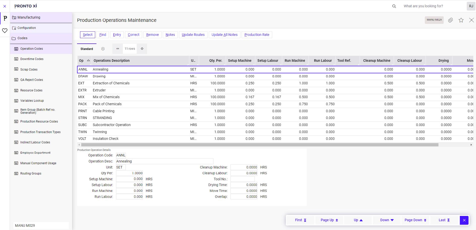Click Operations Description column header

(x=141, y=61)
